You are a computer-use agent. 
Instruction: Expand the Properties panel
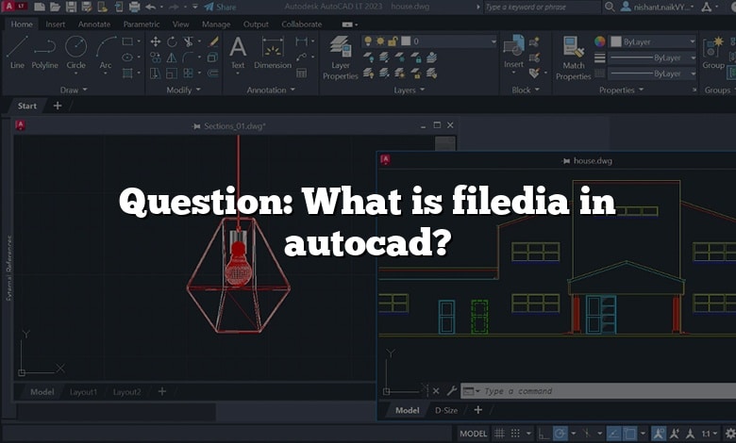621,90
